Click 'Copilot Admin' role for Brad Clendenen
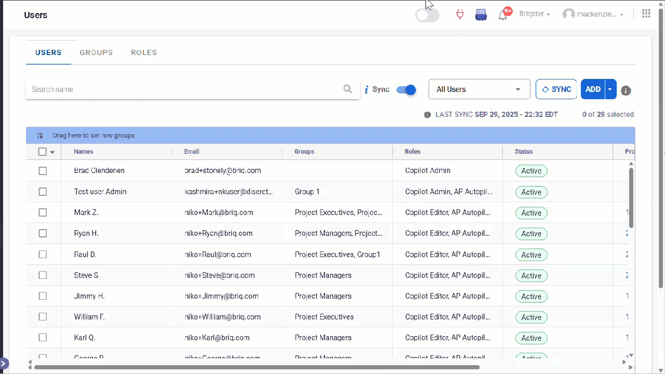Screen dimensions: 665x374 point(428,170)
